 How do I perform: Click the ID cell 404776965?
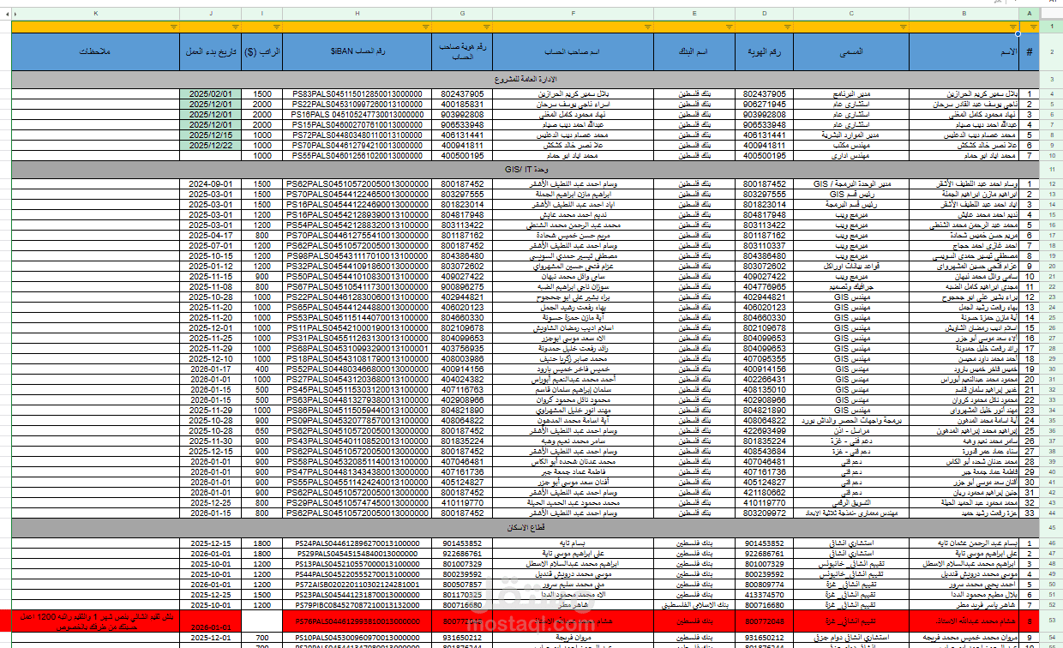(763, 287)
